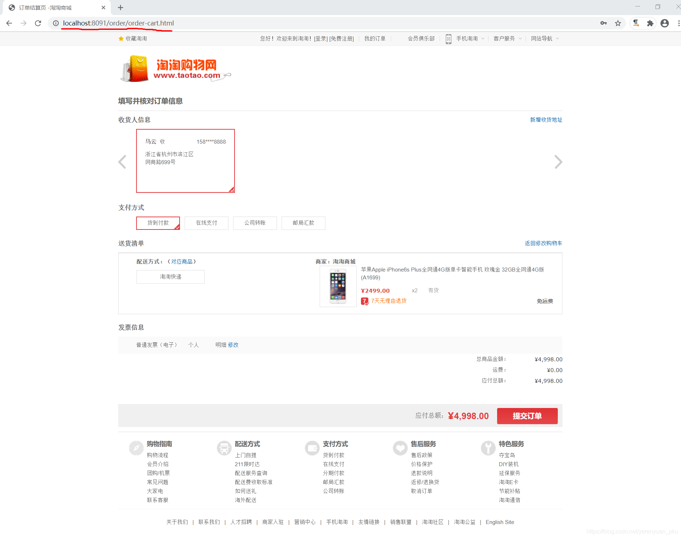Click 返回修改购物车 link
The width and height of the screenshot is (681, 538).
(x=543, y=243)
